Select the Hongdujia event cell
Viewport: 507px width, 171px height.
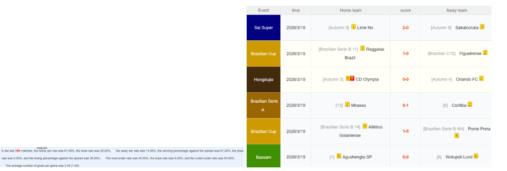pyautogui.click(x=263, y=79)
